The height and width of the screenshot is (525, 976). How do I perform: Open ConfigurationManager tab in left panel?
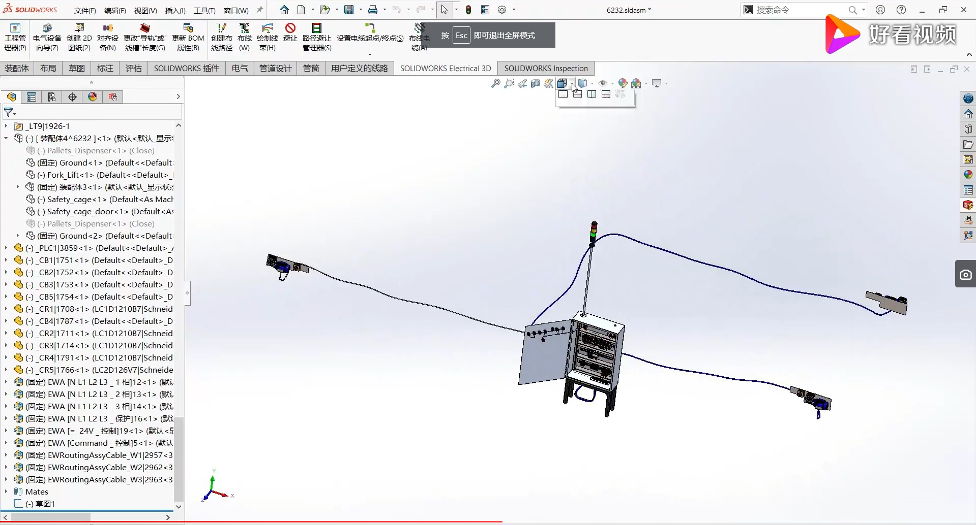pyautogui.click(x=52, y=97)
